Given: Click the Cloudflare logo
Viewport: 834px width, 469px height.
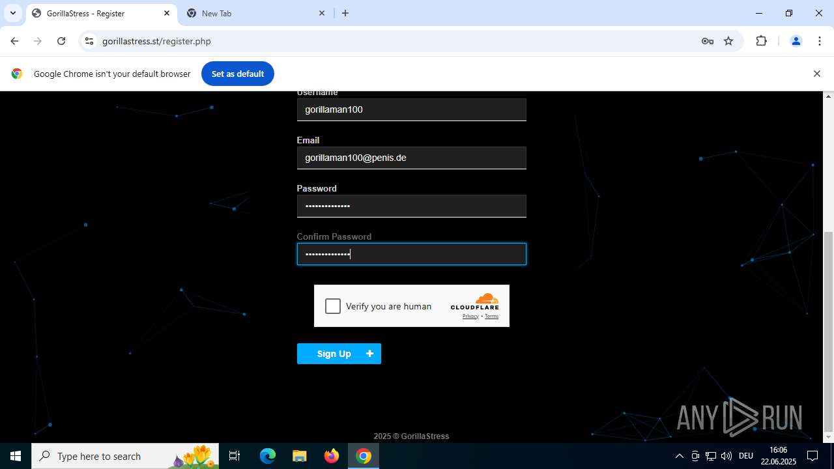Looking at the screenshot, I should 475,302.
